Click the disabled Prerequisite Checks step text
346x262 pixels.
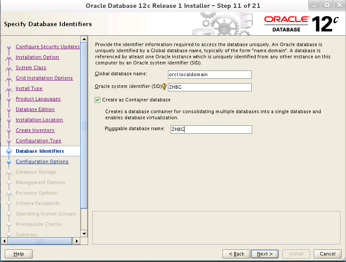[39, 224]
